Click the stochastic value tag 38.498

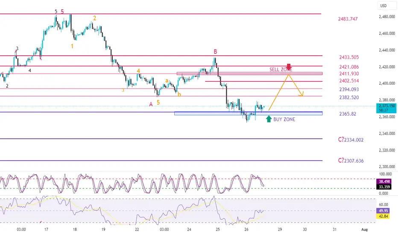(384, 182)
